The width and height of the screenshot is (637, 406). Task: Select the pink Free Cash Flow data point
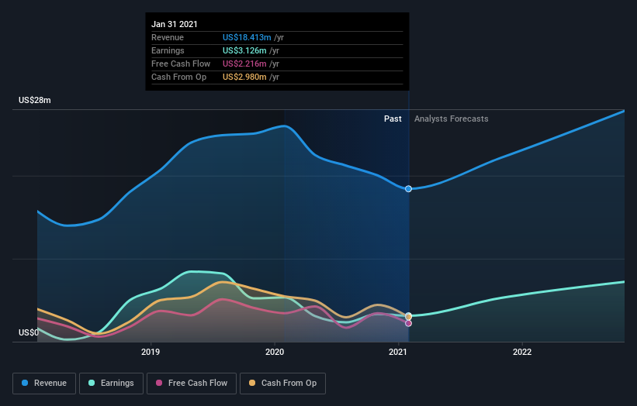(x=408, y=323)
